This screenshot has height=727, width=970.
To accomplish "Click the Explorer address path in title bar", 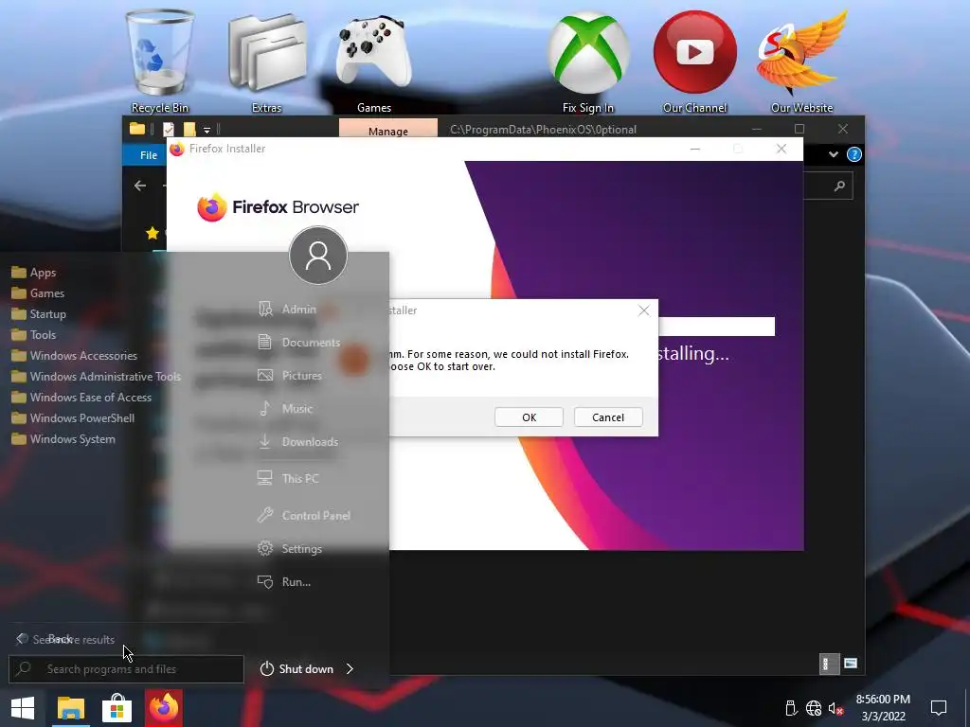I will pyautogui.click(x=543, y=129).
